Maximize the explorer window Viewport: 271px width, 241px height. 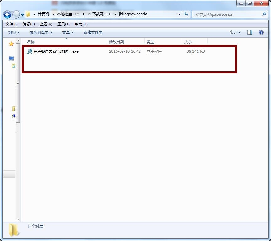point(250,3)
